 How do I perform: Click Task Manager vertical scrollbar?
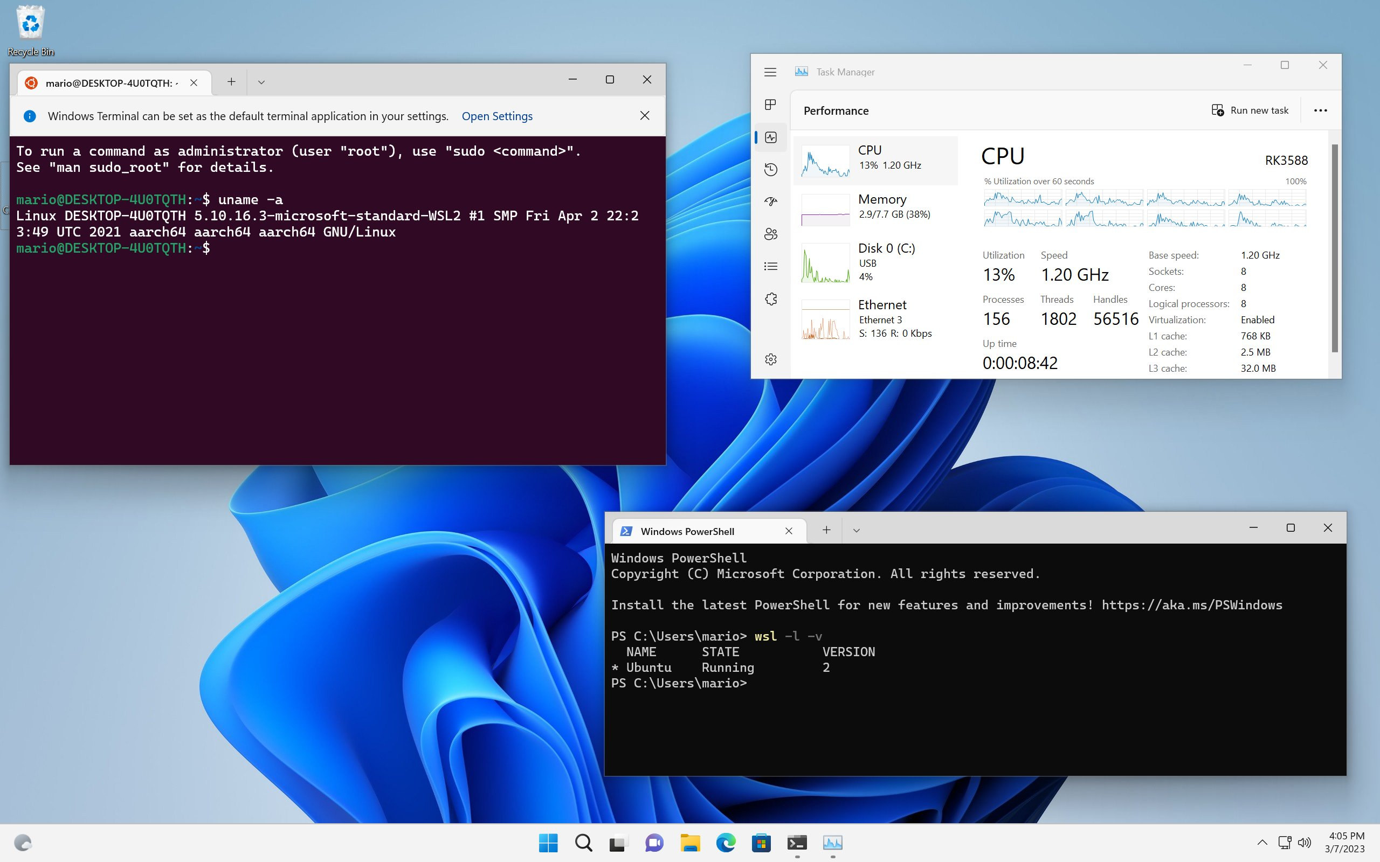1334,248
